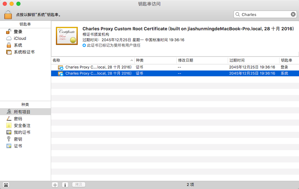Filter by 我的证书 category

pos(22,132)
